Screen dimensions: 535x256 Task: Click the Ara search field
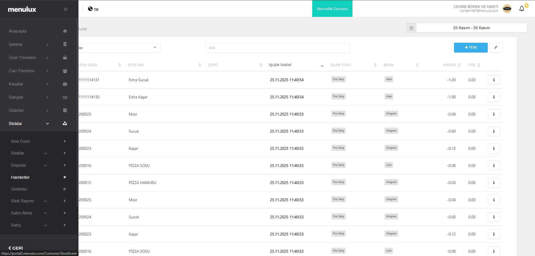click(277, 48)
